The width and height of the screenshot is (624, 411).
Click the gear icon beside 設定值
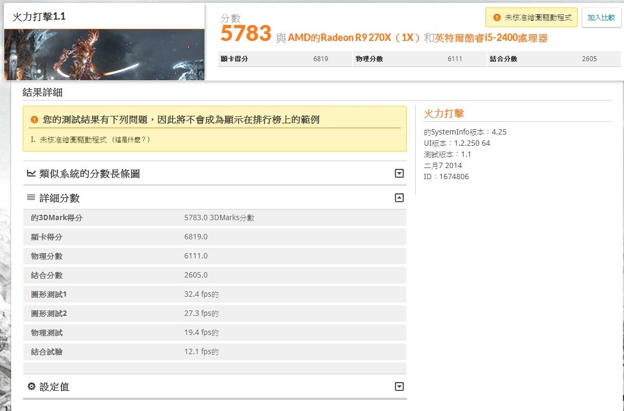31,387
